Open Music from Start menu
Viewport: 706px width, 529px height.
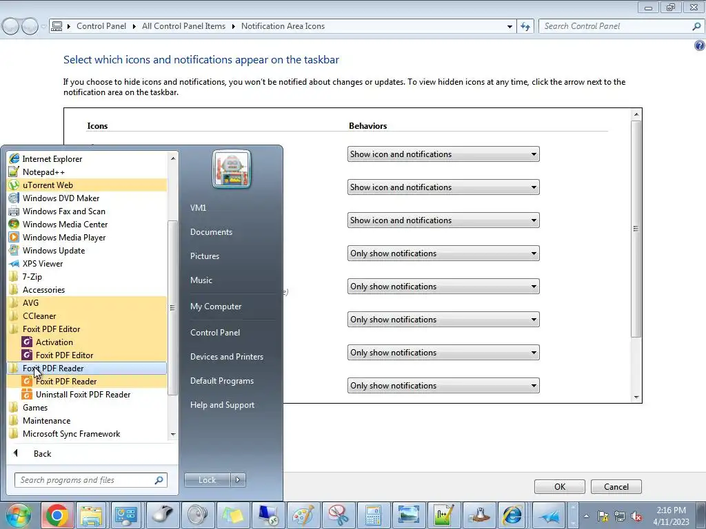point(201,280)
